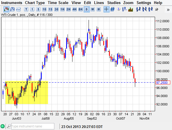Select the candlestick chart type icon
This screenshot has height=130, width=172.
click(6, 9)
